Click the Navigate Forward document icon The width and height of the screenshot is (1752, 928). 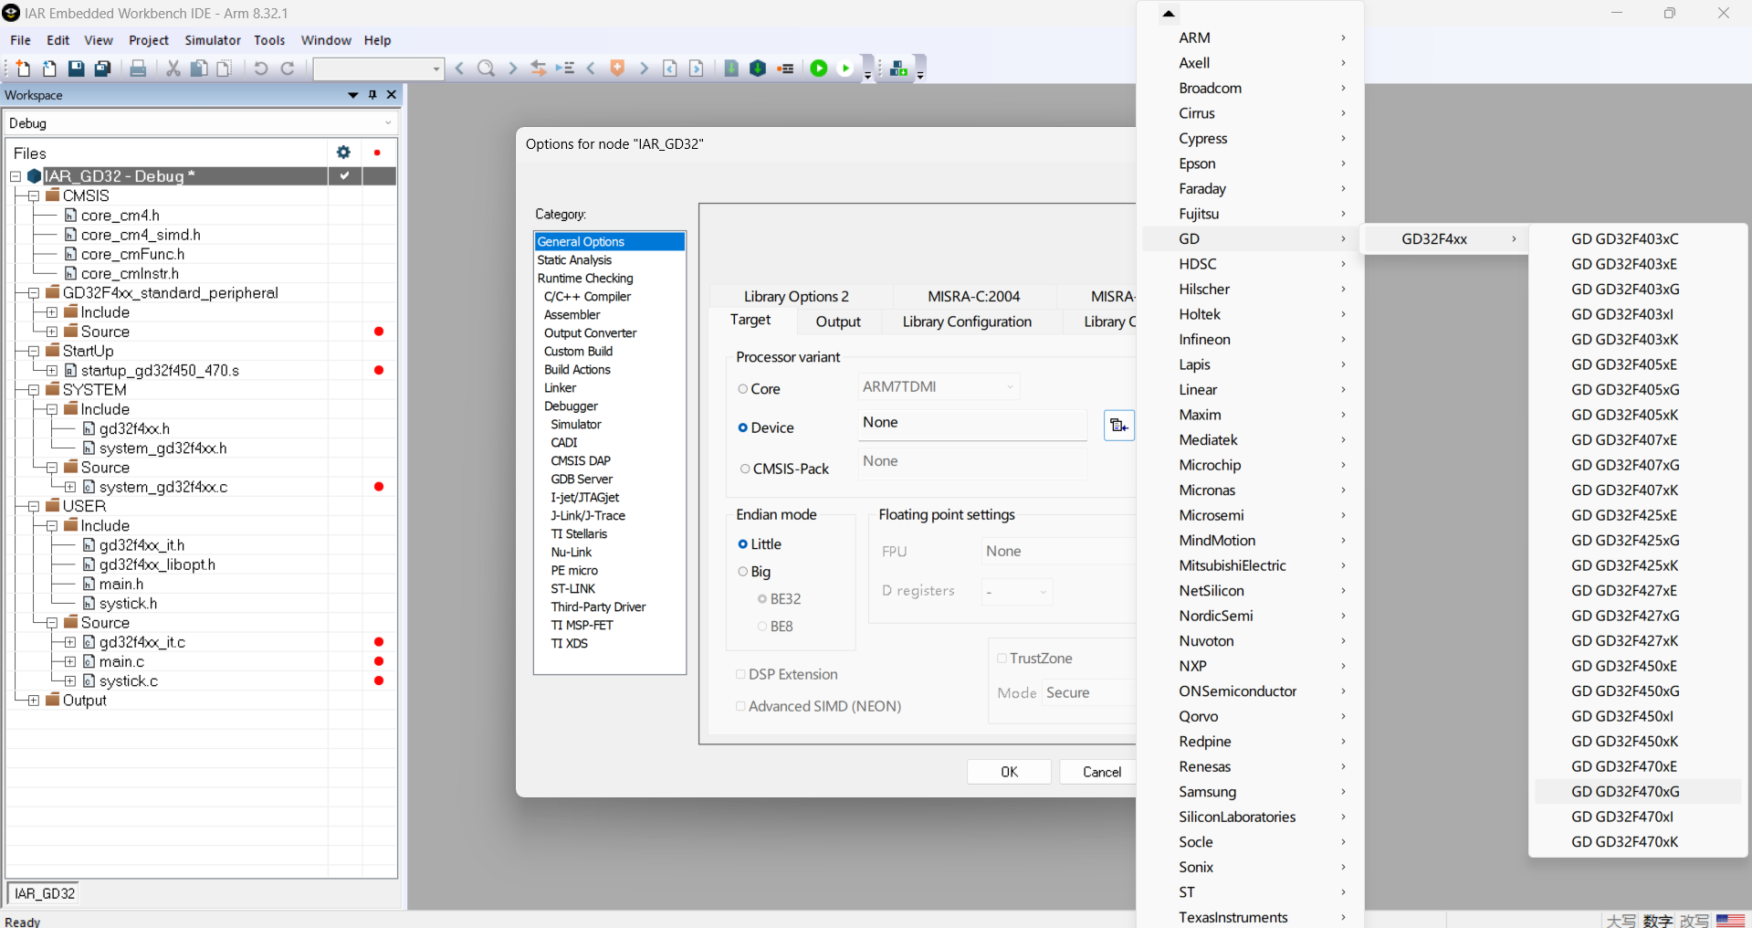(x=697, y=69)
